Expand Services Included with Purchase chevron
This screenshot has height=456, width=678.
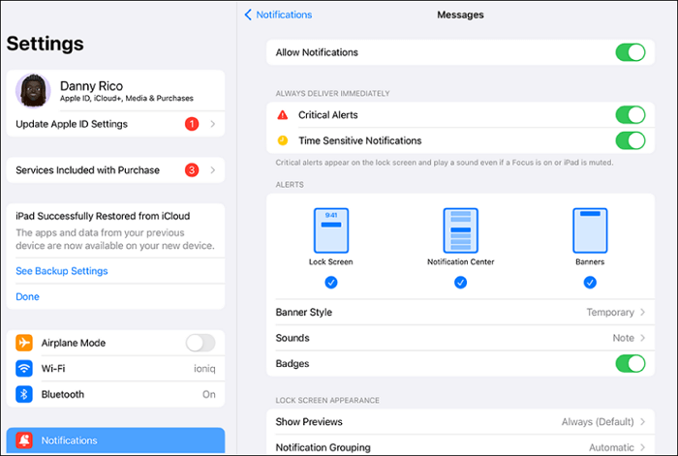(x=213, y=170)
